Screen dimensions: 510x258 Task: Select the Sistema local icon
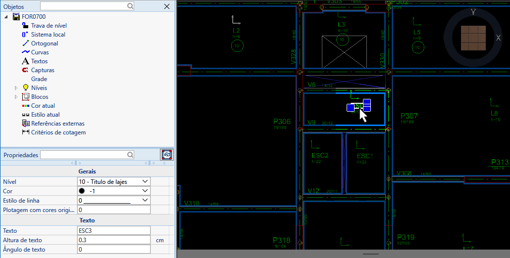[x=26, y=35]
